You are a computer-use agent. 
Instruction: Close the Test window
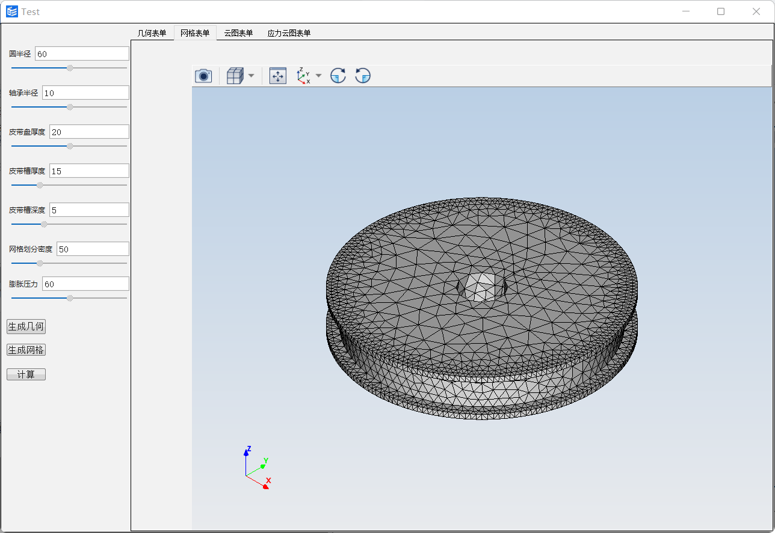756,11
